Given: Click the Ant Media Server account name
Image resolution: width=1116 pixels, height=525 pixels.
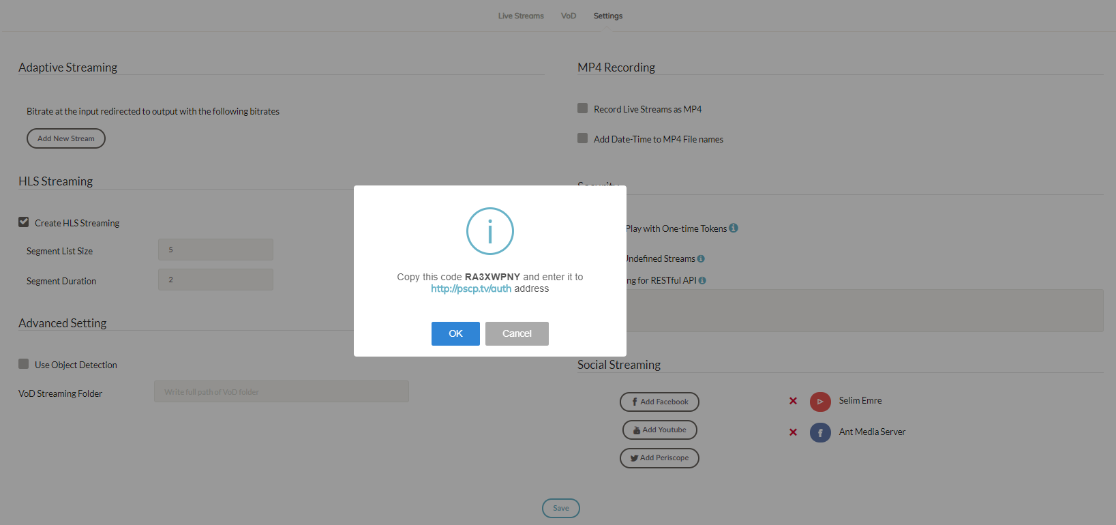Looking at the screenshot, I should click(872, 432).
